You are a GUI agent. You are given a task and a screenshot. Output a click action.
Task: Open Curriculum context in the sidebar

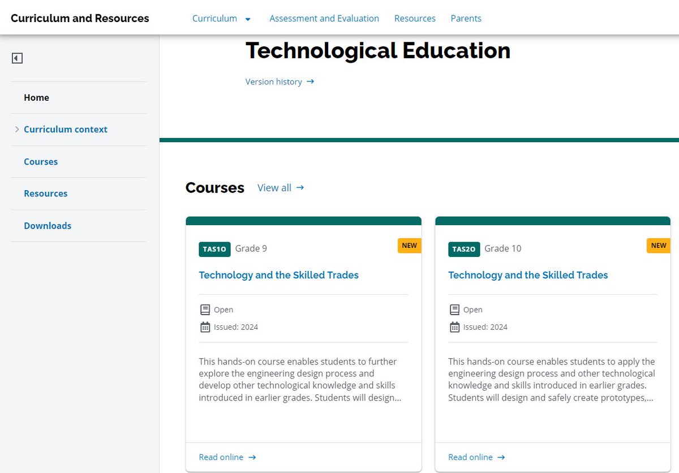pyautogui.click(x=66, y=129)
